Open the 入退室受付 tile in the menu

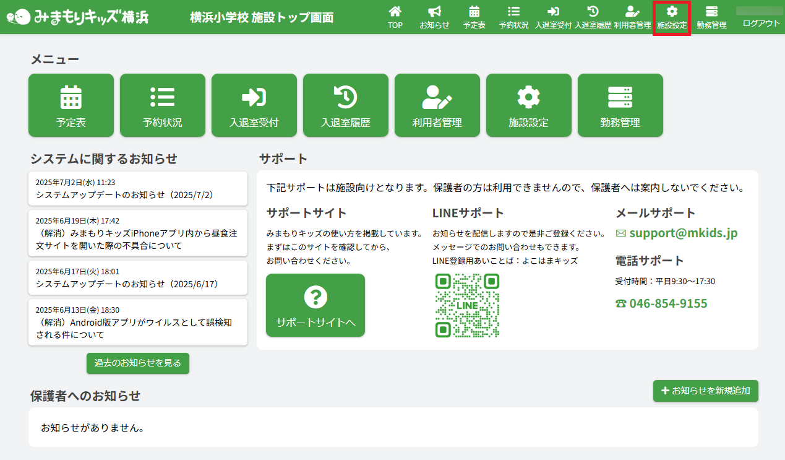(254, 105)
